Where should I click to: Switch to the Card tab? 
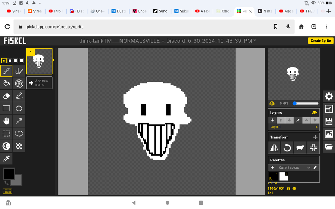(x=223, y=11)
